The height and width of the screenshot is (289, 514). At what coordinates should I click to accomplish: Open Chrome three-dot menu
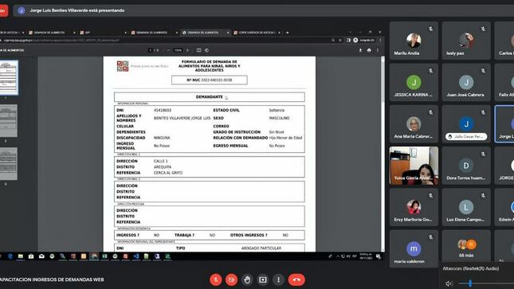[x=380, y=41]
